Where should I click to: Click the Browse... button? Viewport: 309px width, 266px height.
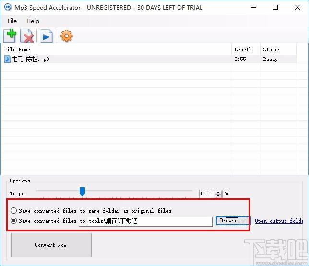[233, 221]
